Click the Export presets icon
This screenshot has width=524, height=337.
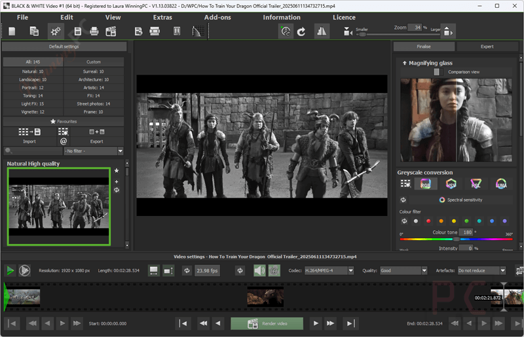[96, 132]
